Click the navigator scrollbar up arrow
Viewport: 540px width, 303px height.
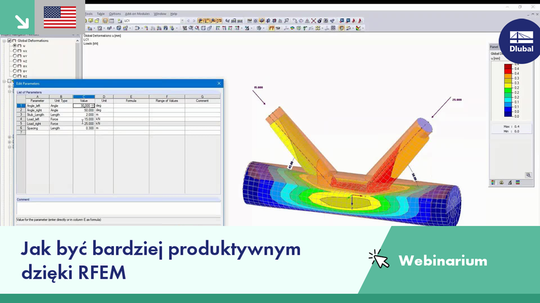coord(77,40)
